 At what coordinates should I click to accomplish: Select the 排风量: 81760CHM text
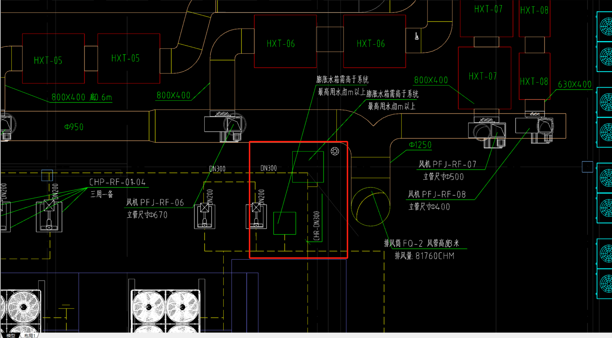tap(425, 256)
